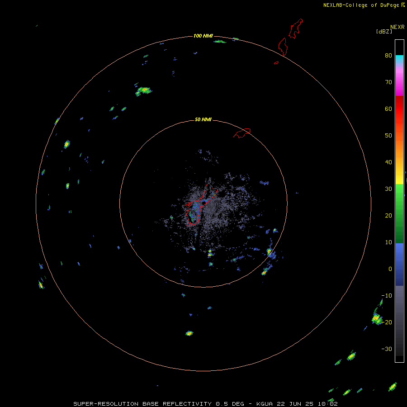Click the Guam island outline at radar center
The image size is (407, 407).
point(201,204)
